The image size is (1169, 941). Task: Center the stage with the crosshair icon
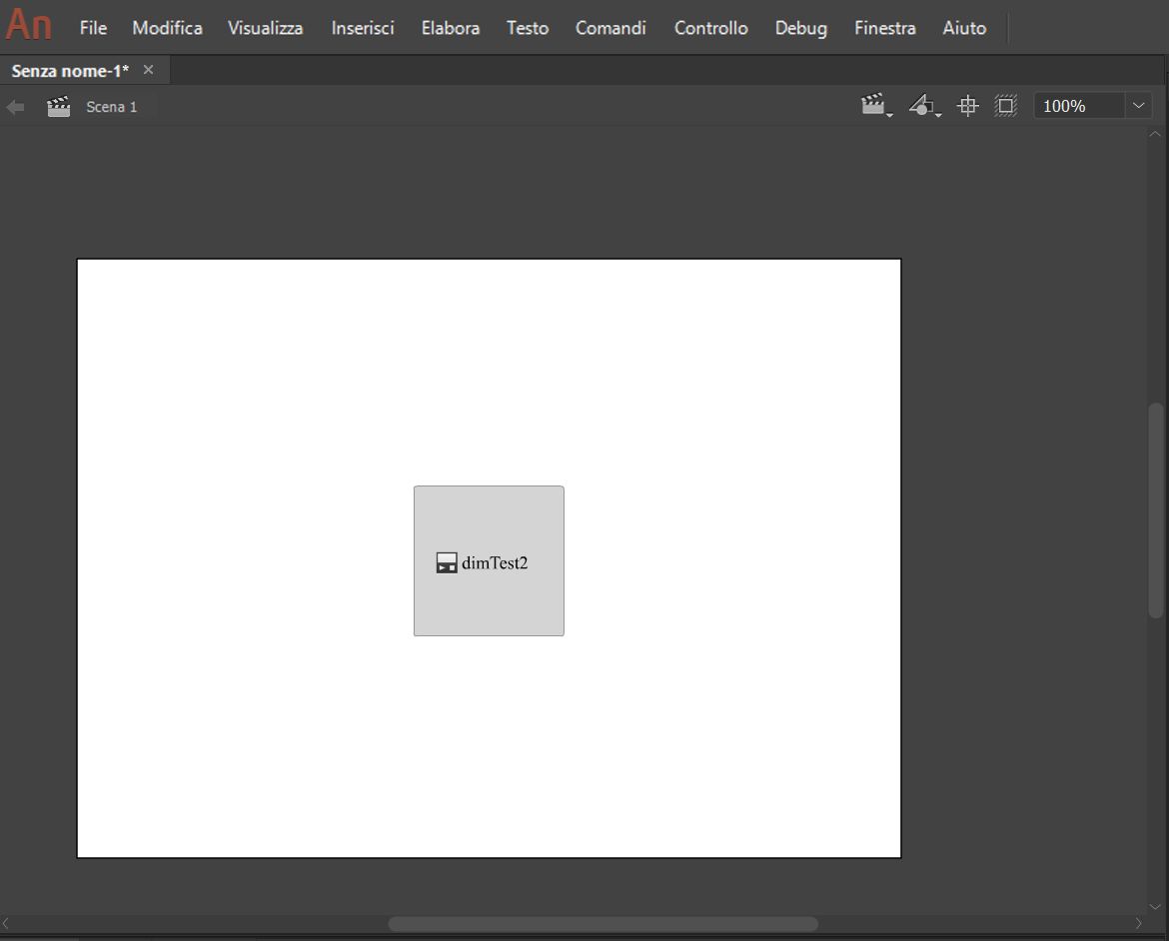pos(966,104)
